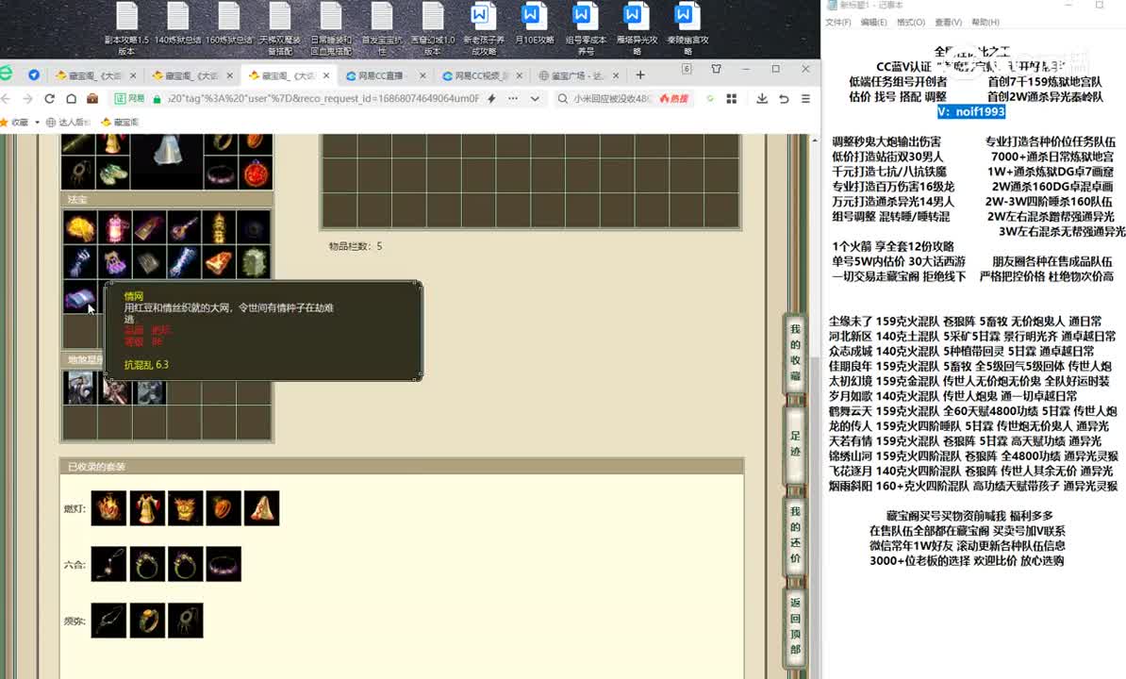Switch to the 鉴宝广场 browser tab
Image resolution: width=1126 pixels, height=679 pixels.
[x=573, y=75]
